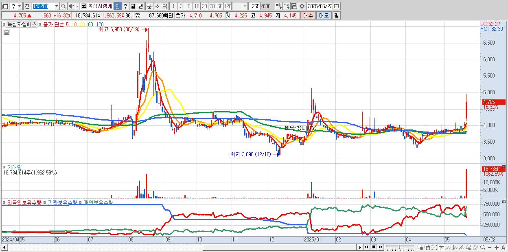Screen dimensions: 508x252
Task: Select the second '초' period toggle
Action: tap(157, 6)
